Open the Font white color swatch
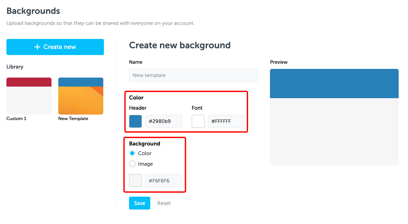Screen dimensions: 408x224 pyautogui.click(x=198, y=121)
